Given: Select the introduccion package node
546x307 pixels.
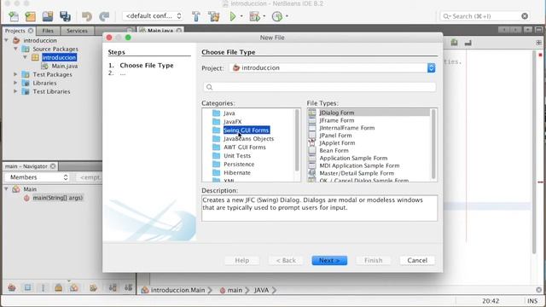Looking at the screenshot, I should pos(59,57).
